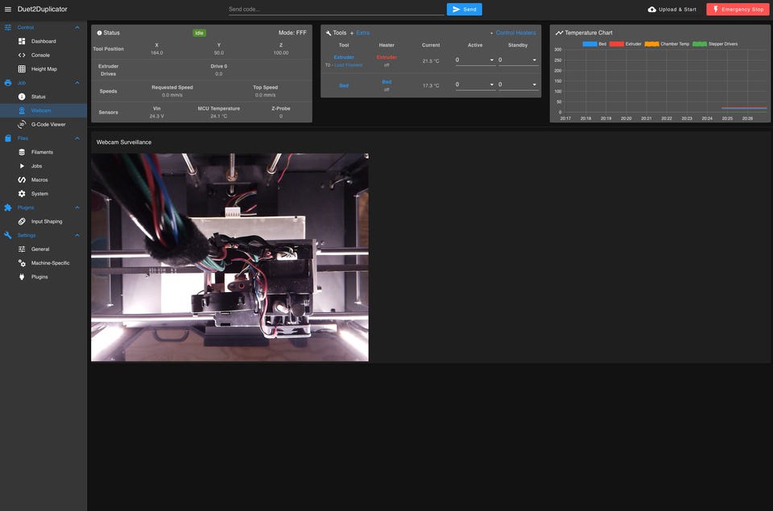Toggle Chamber Temp orange legend swatch
The height and width of the screenshot is (511, 773).
coord(651,43)
